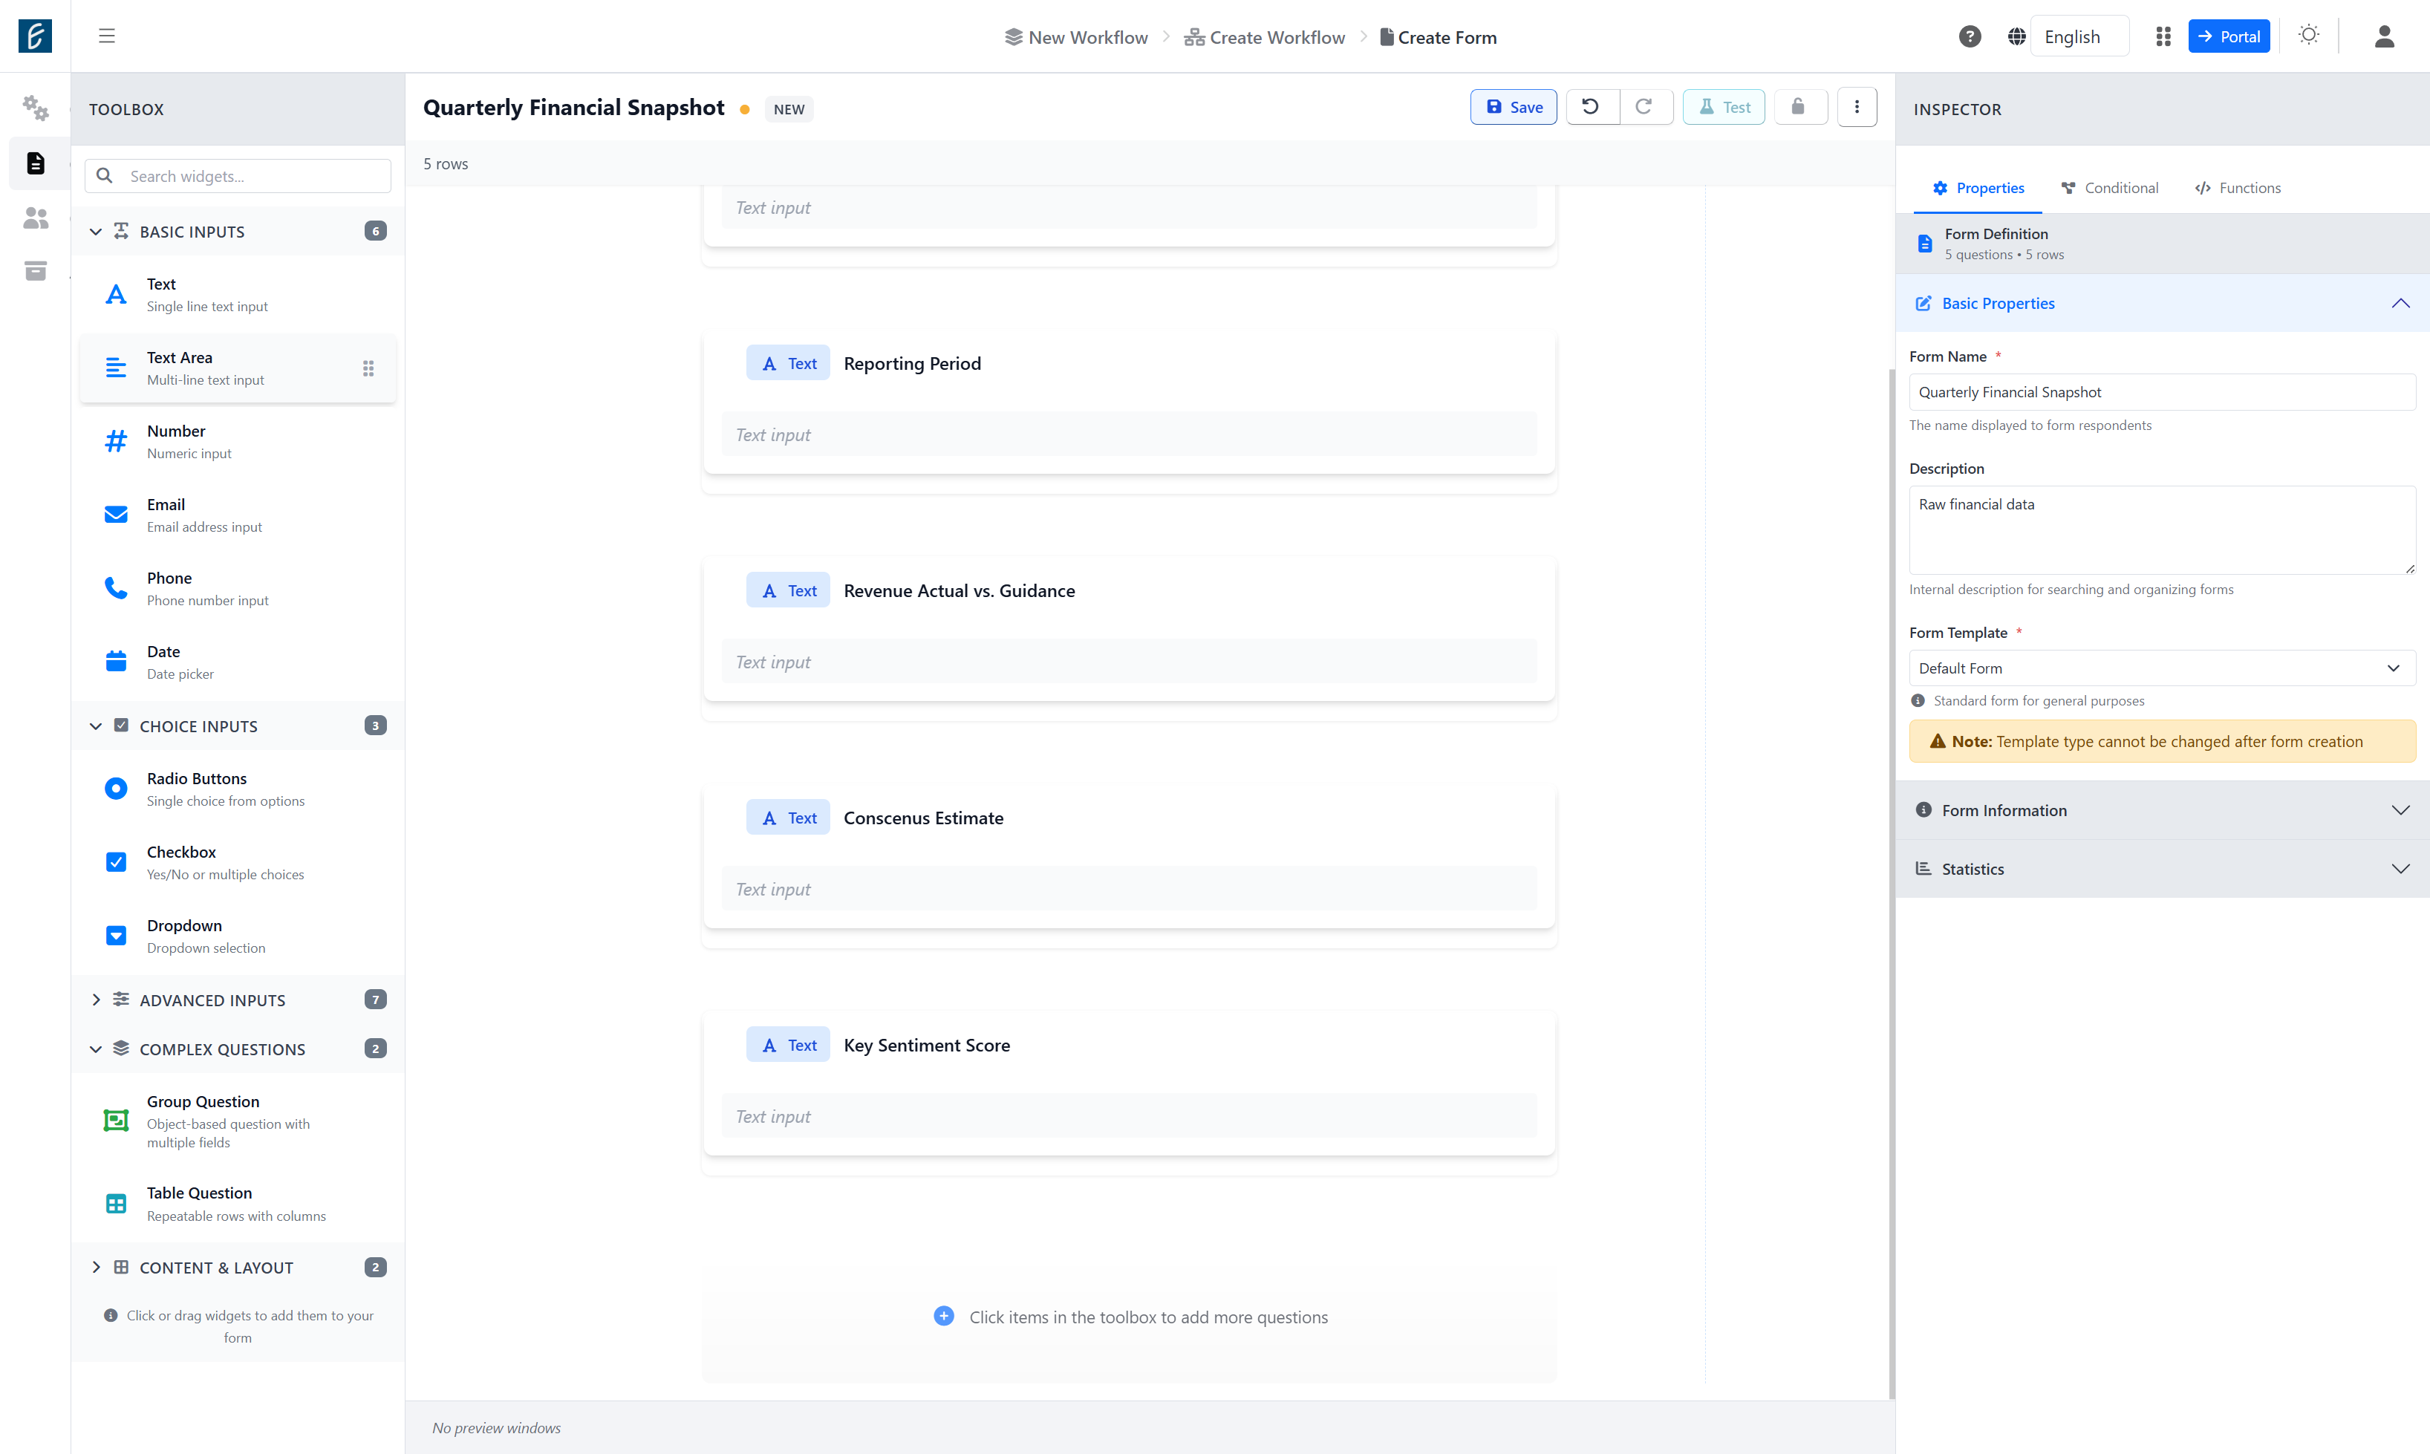Screen dimensions: 2430x1454
Task: Open the three-dot more options menu
Action: (1857, 107)
